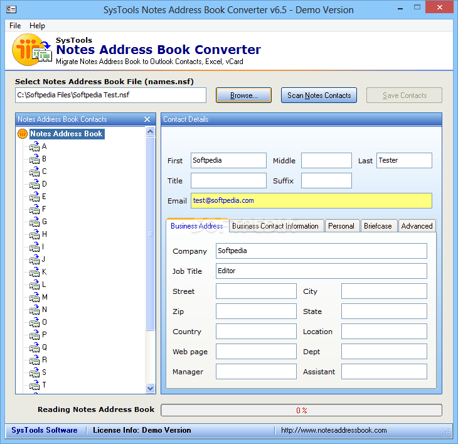This screenshot has height=444, width=458.
Task: Click the Zip input field
Action: [256, 311]
